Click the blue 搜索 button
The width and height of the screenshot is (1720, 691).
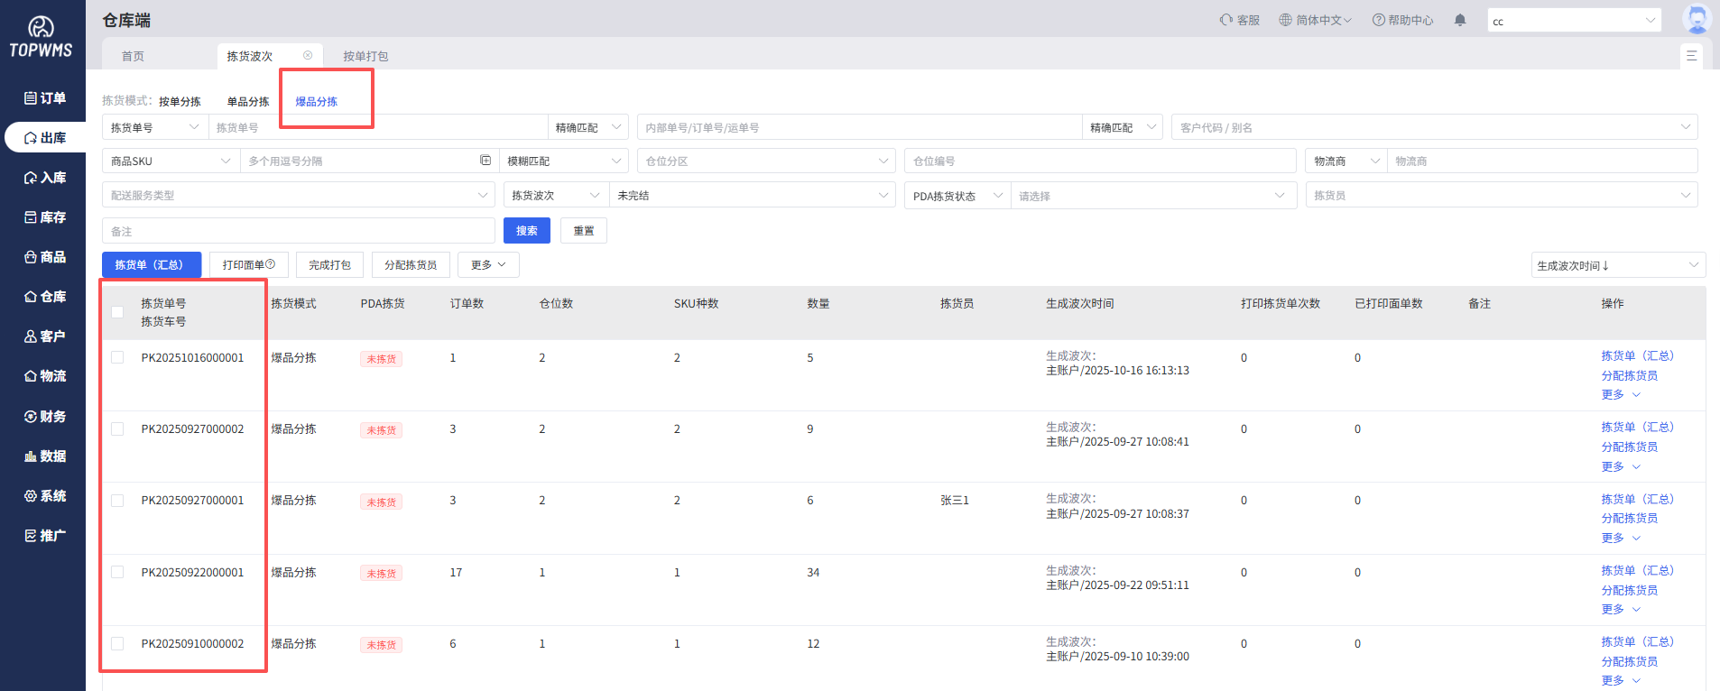(526, 231)
